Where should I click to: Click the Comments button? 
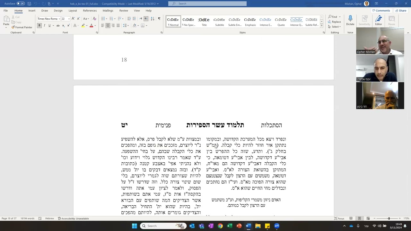pyautogui.click(x=381, y=11)
